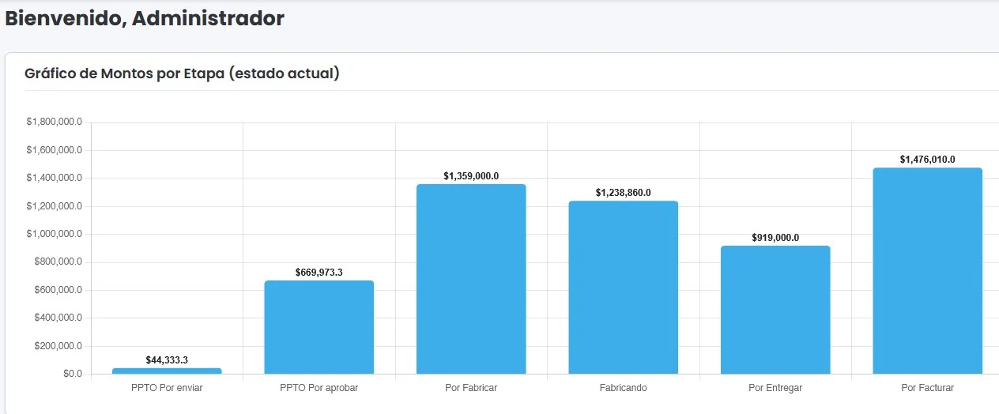Click the 'Por Fabricar' axis label

(x=471, y=388)
